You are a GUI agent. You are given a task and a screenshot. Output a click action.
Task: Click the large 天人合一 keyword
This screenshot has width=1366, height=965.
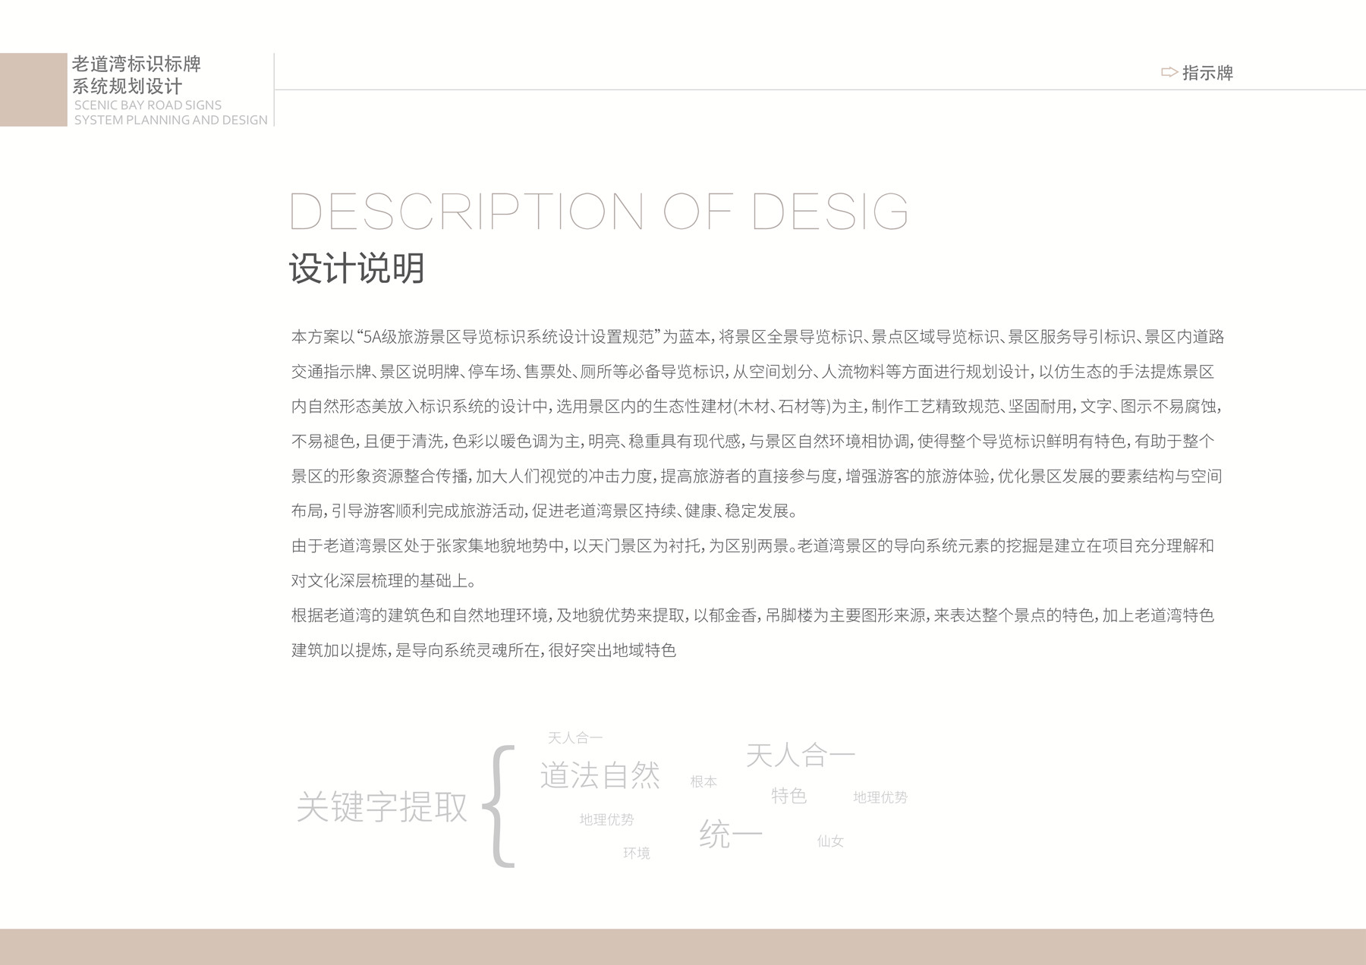pos(801,755)
